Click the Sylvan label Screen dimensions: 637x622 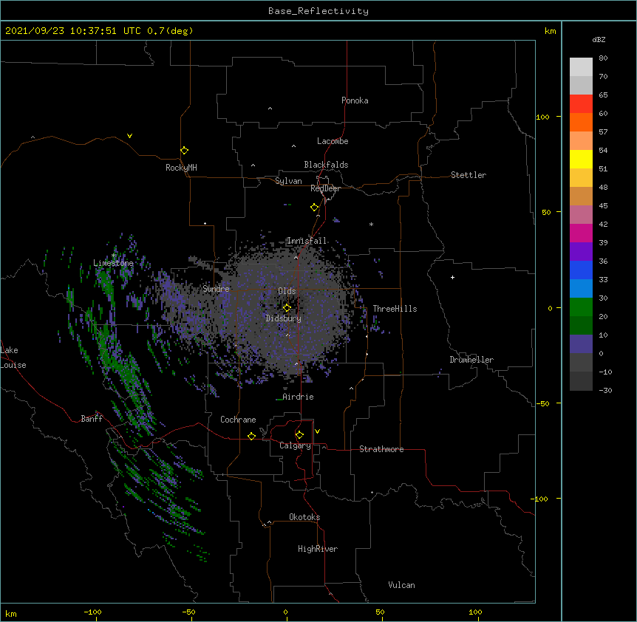pyautogui.click(x=288, y=181)
